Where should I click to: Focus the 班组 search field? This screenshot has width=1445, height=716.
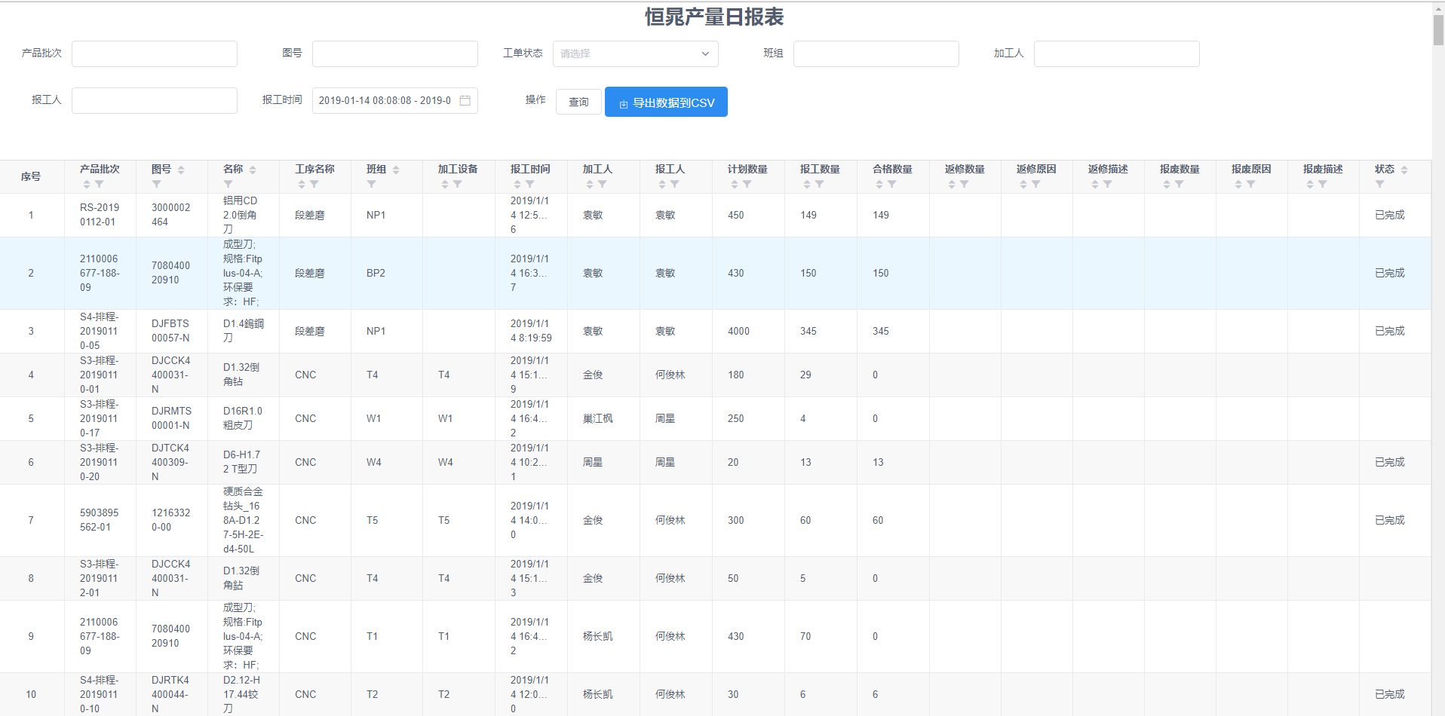coord(876,54)
